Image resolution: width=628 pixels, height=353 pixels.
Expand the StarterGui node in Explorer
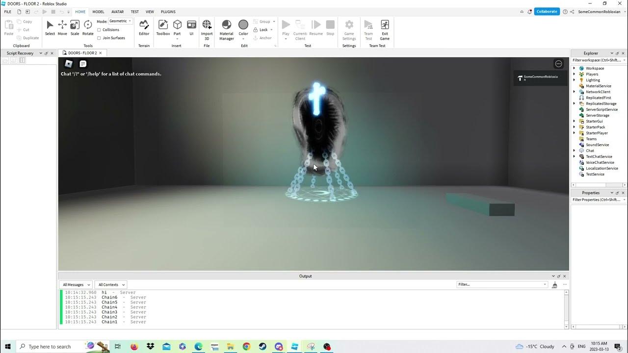tap(575, 121)
